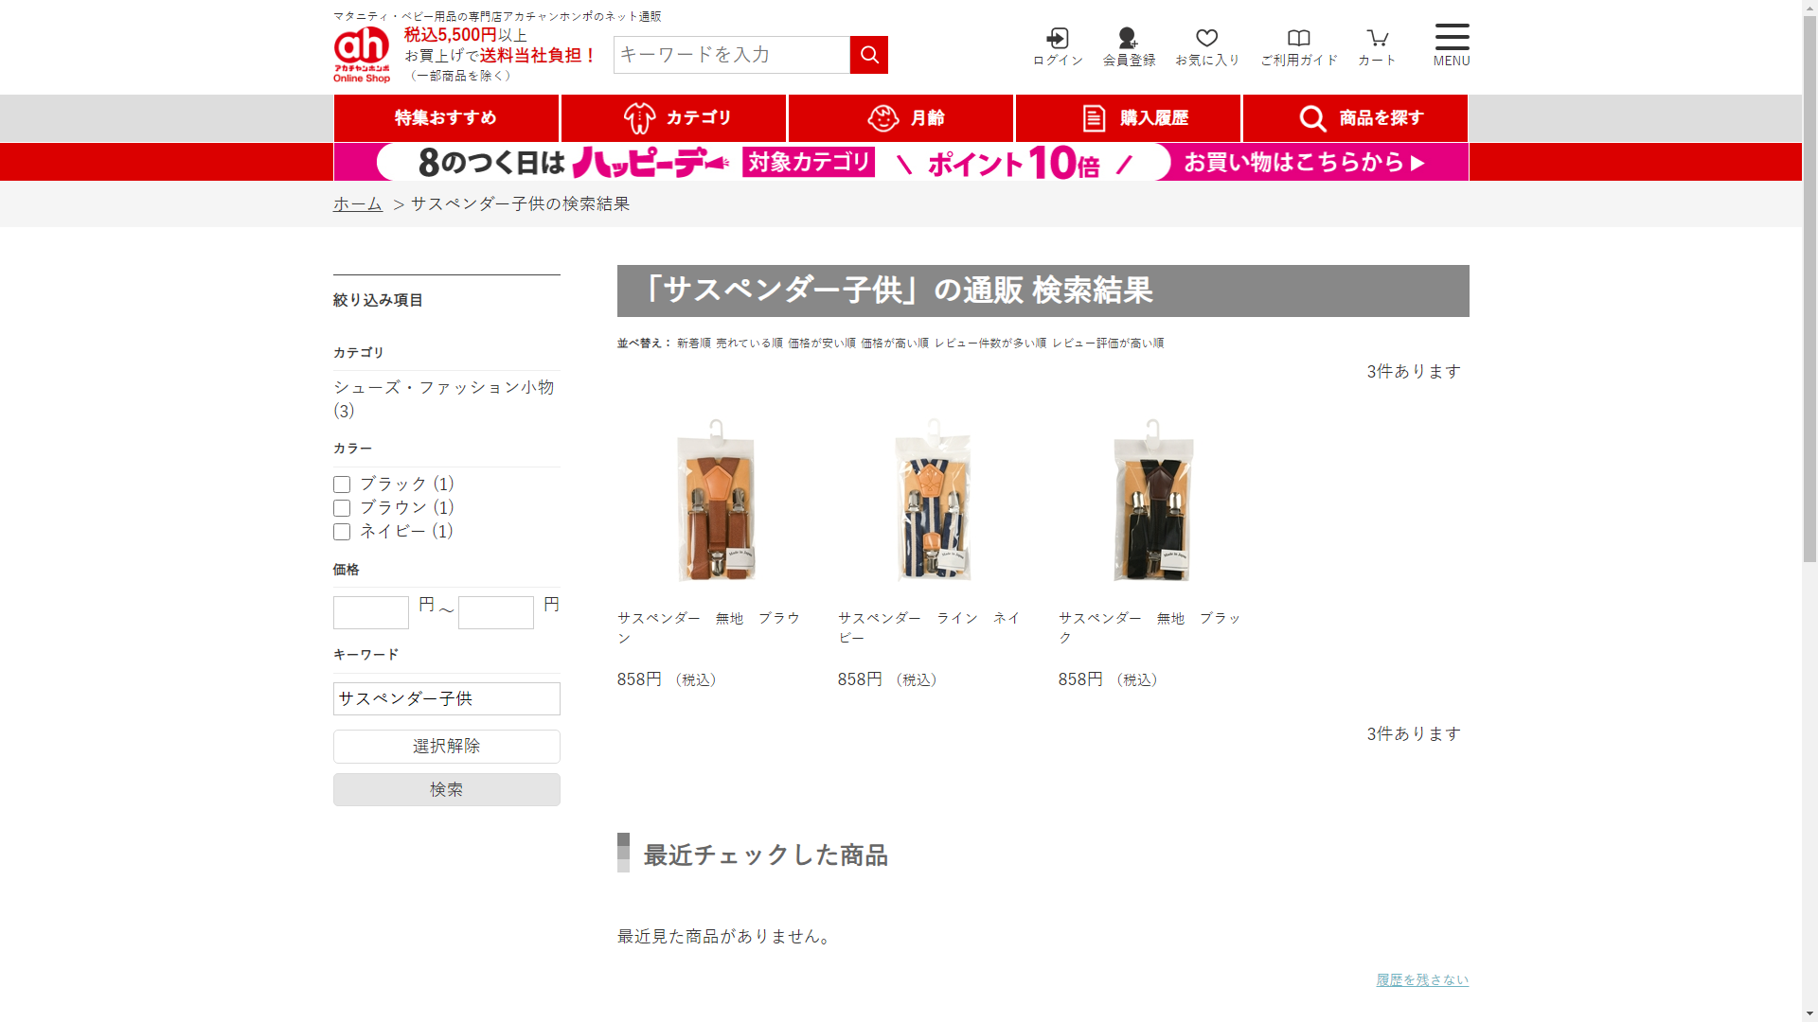
Task: Expand the 月齢 navigation menu
Action: (900, 118)
